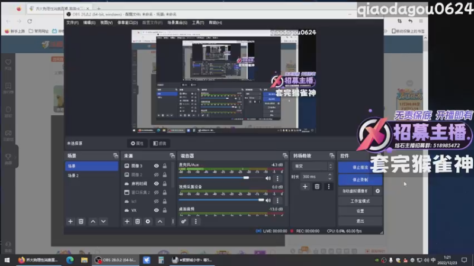Image resolution: width=474 pixels, height=266 pixels.
Task: Move scene down with arrow icon
Action: 103,221
